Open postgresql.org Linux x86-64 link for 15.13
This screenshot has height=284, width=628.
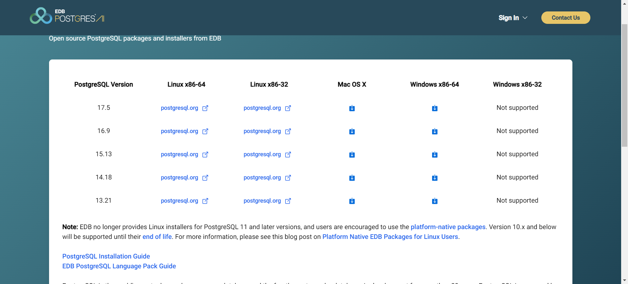184,154
